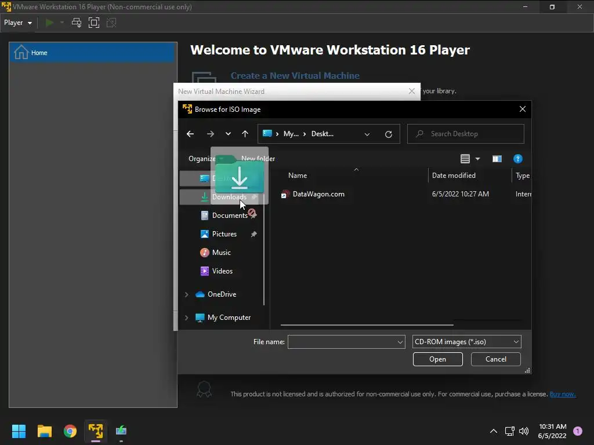Select the DataWagon.com shortcut file
This screenshot has height=445, width=594.
click(x=318, y=194)
